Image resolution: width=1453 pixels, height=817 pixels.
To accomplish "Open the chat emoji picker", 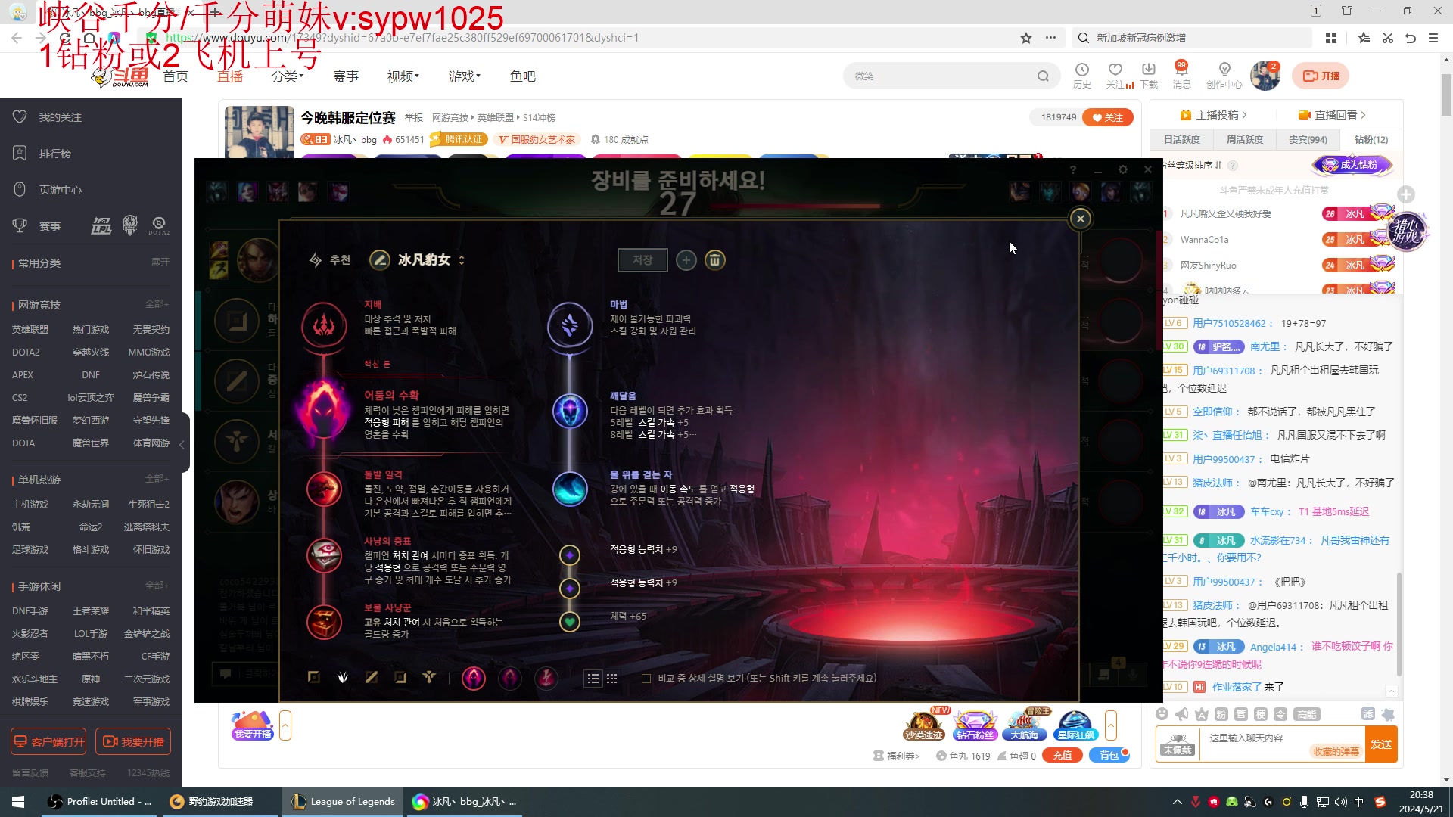I will point(1162,714).
